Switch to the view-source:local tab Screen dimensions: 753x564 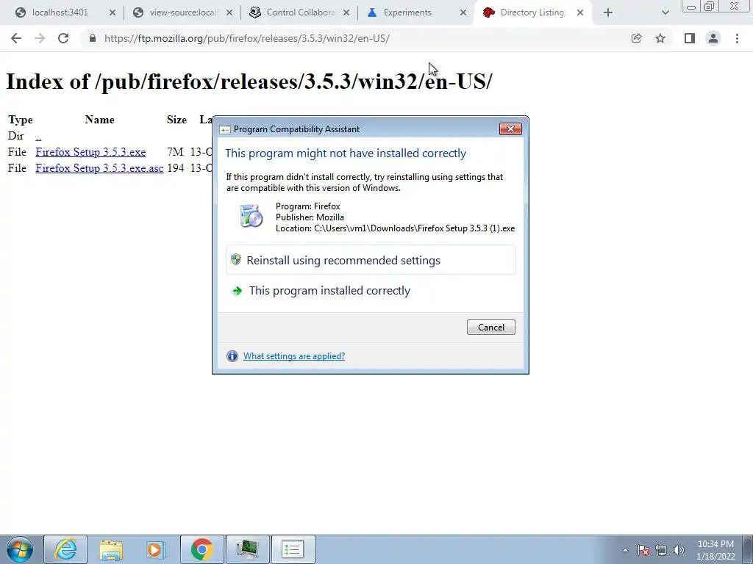click(183, 12)
